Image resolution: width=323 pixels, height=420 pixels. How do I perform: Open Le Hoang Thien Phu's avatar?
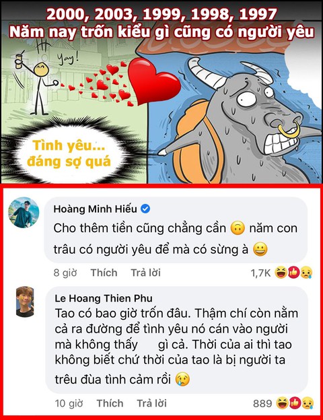click(x=25, y=302)
